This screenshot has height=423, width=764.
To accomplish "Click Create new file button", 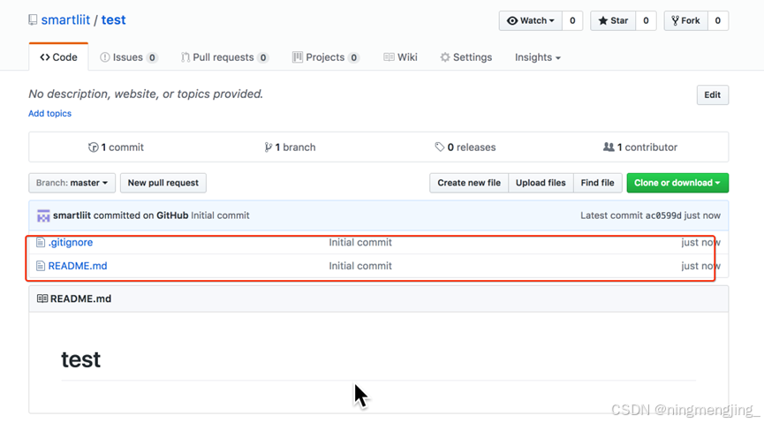I will [469, 183].
